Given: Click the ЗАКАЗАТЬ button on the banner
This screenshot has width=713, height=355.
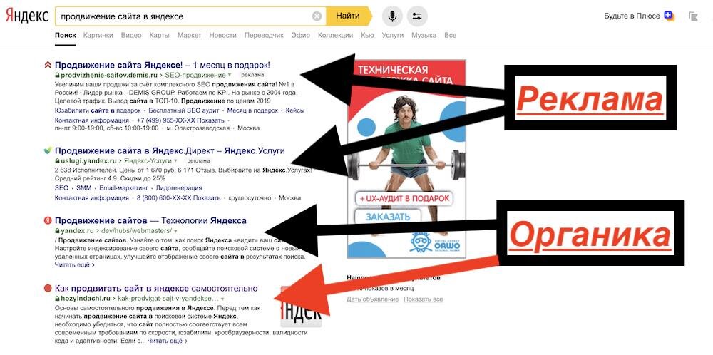Looking at the screenshot, I should (388, 217).
